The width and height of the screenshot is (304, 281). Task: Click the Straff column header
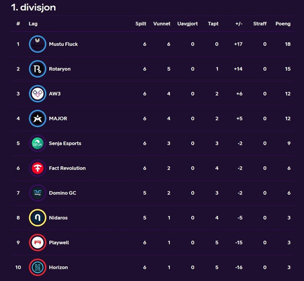(x=260, y=24)
